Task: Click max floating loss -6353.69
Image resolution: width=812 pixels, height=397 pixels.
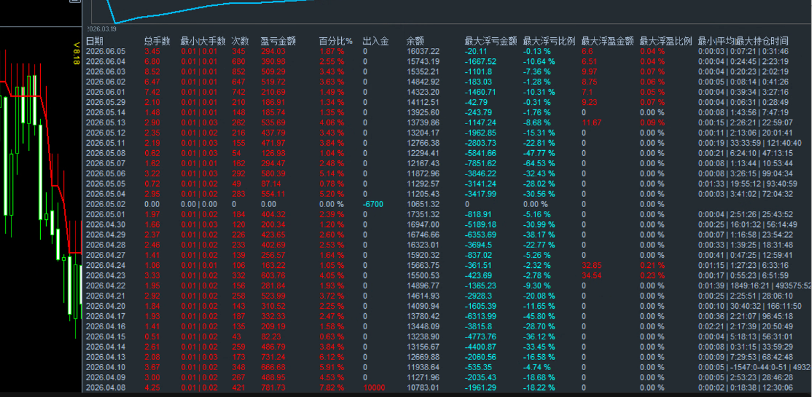Action: tap(481, 235)
